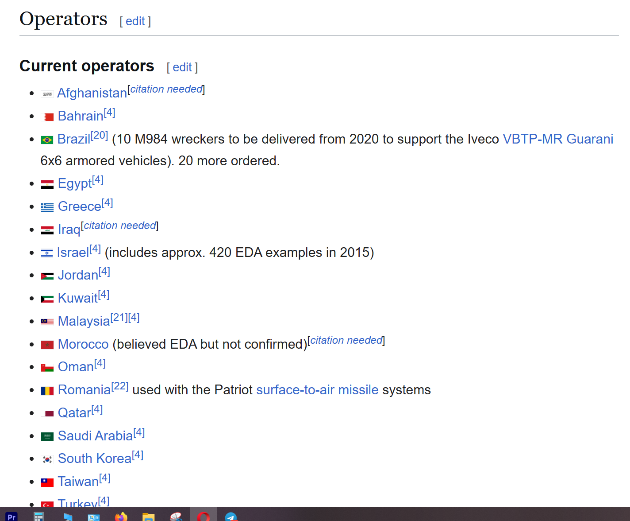
Task: Open the surface-to-air missile article
Action: 318,390
